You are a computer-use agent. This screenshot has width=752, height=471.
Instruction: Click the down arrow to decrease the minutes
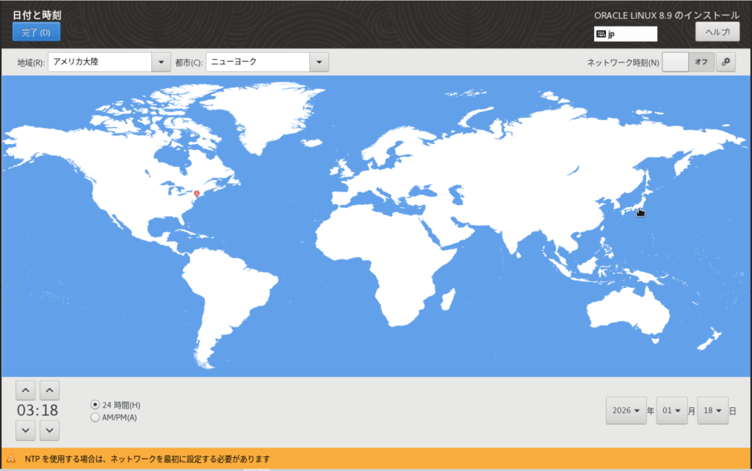49,431
